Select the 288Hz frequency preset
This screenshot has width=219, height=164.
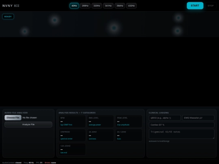point(85,6)
